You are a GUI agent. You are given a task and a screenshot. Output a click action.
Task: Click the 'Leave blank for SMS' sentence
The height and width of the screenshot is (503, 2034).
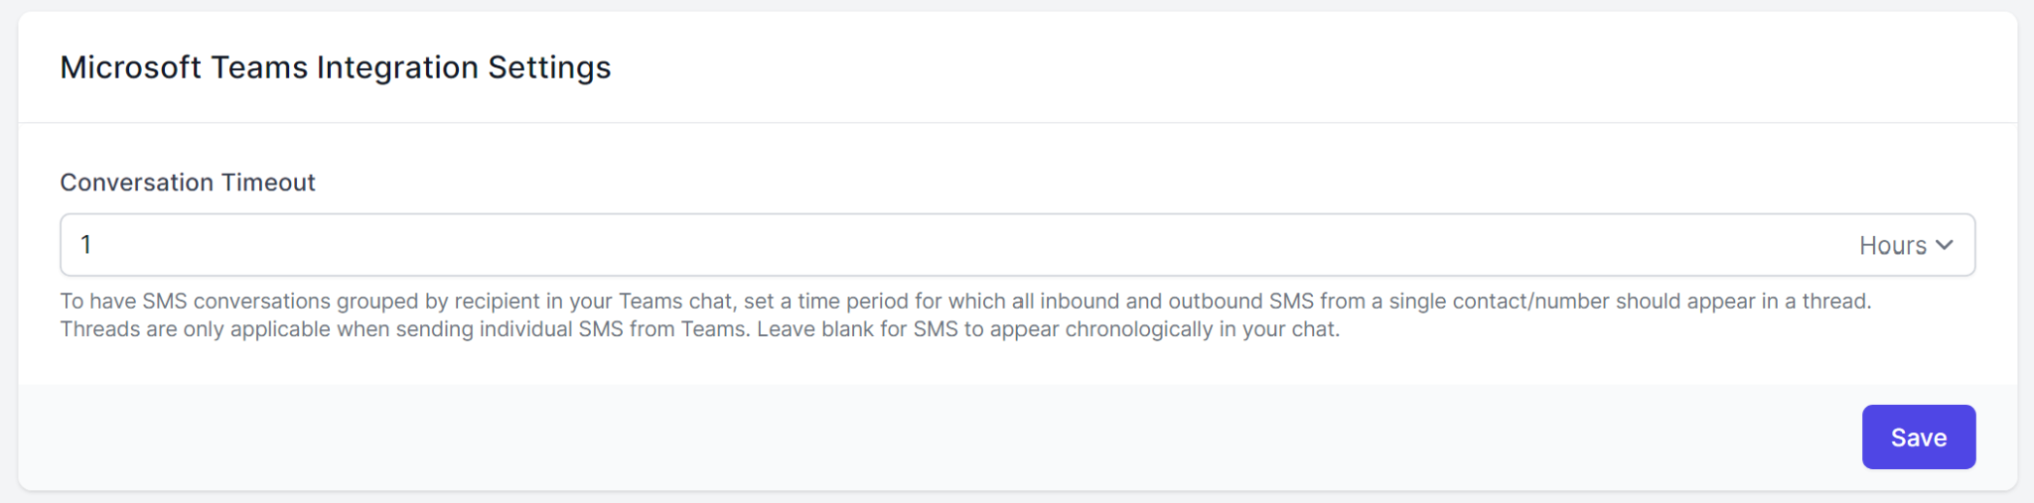tap(1048, 329)
